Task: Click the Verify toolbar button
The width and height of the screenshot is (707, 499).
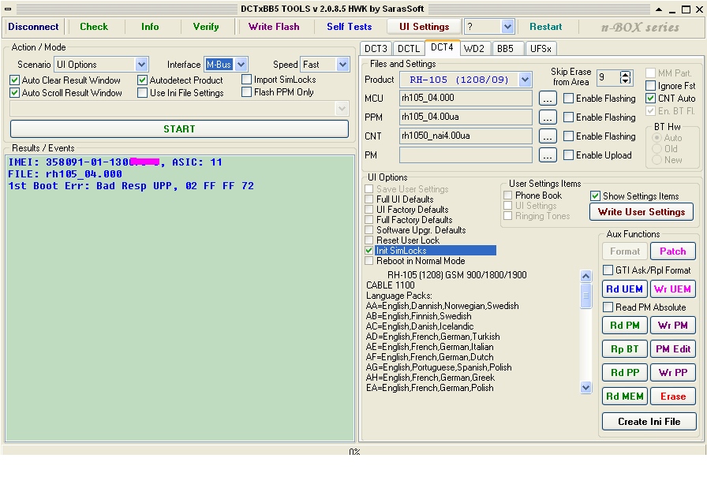Action: [206, 27]
